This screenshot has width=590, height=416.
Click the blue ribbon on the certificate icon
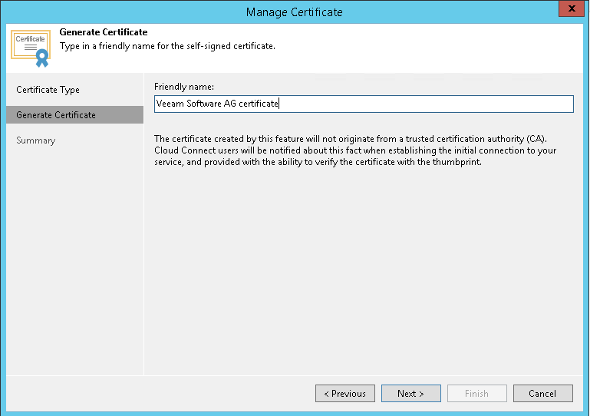point(41,59)
